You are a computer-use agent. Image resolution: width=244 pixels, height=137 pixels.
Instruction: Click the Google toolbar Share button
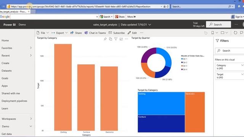click(x=120, y=17)
